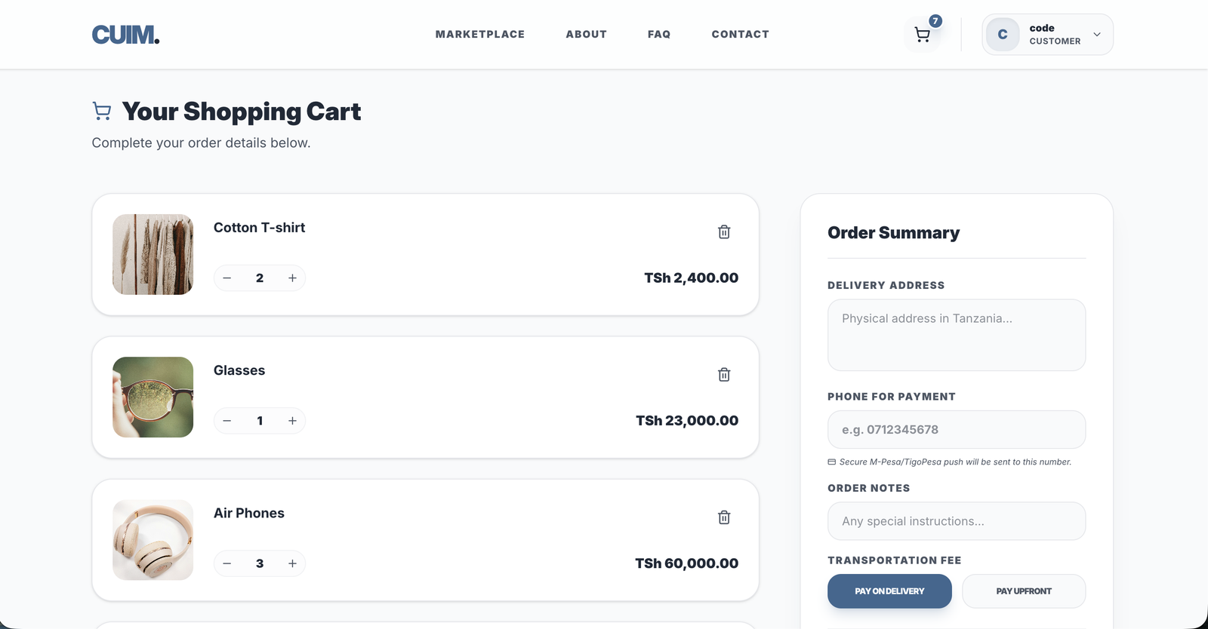
Task: Open the Air Phones headphone thumbnail
Action: coord(153,539)
